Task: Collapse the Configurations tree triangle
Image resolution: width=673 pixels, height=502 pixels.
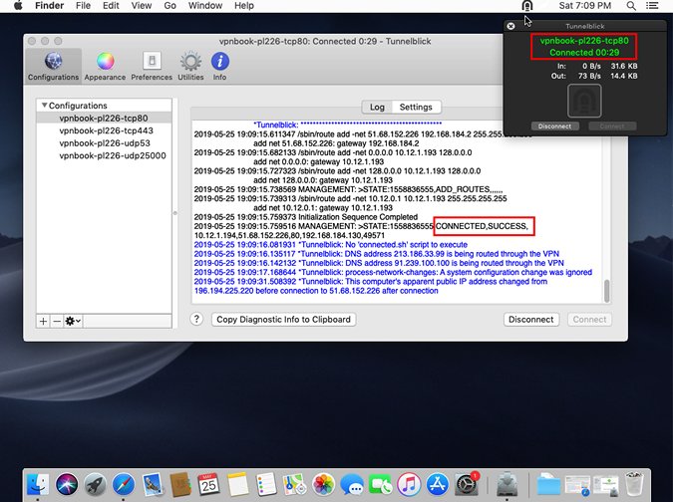Action: [x=44, y=105]
